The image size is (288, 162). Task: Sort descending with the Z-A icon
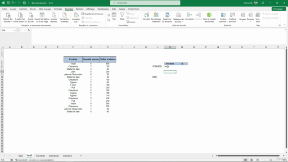tap(109, 20)
